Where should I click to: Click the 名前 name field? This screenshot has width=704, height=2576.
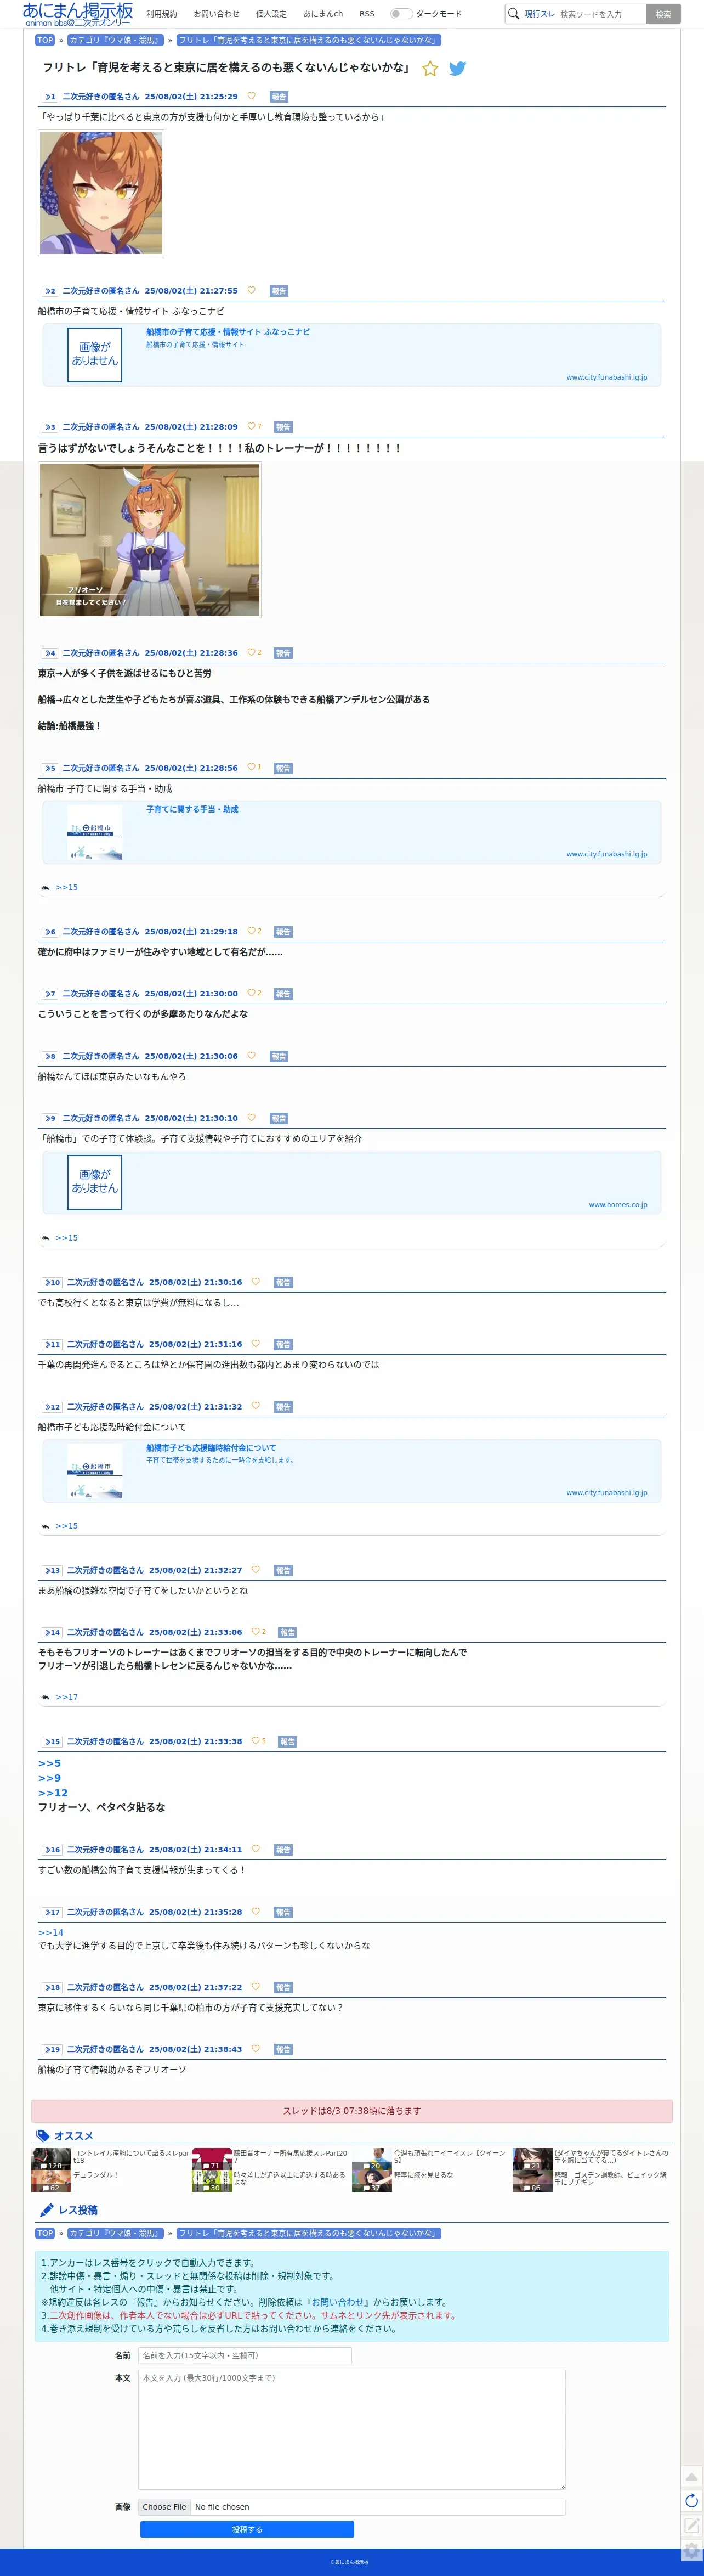tap(245, 2355)
